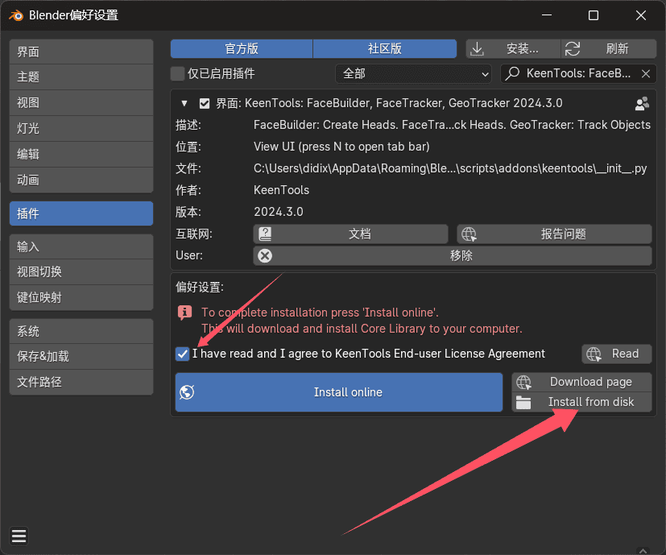Click the magnifier icon in search field

point(513,73)
